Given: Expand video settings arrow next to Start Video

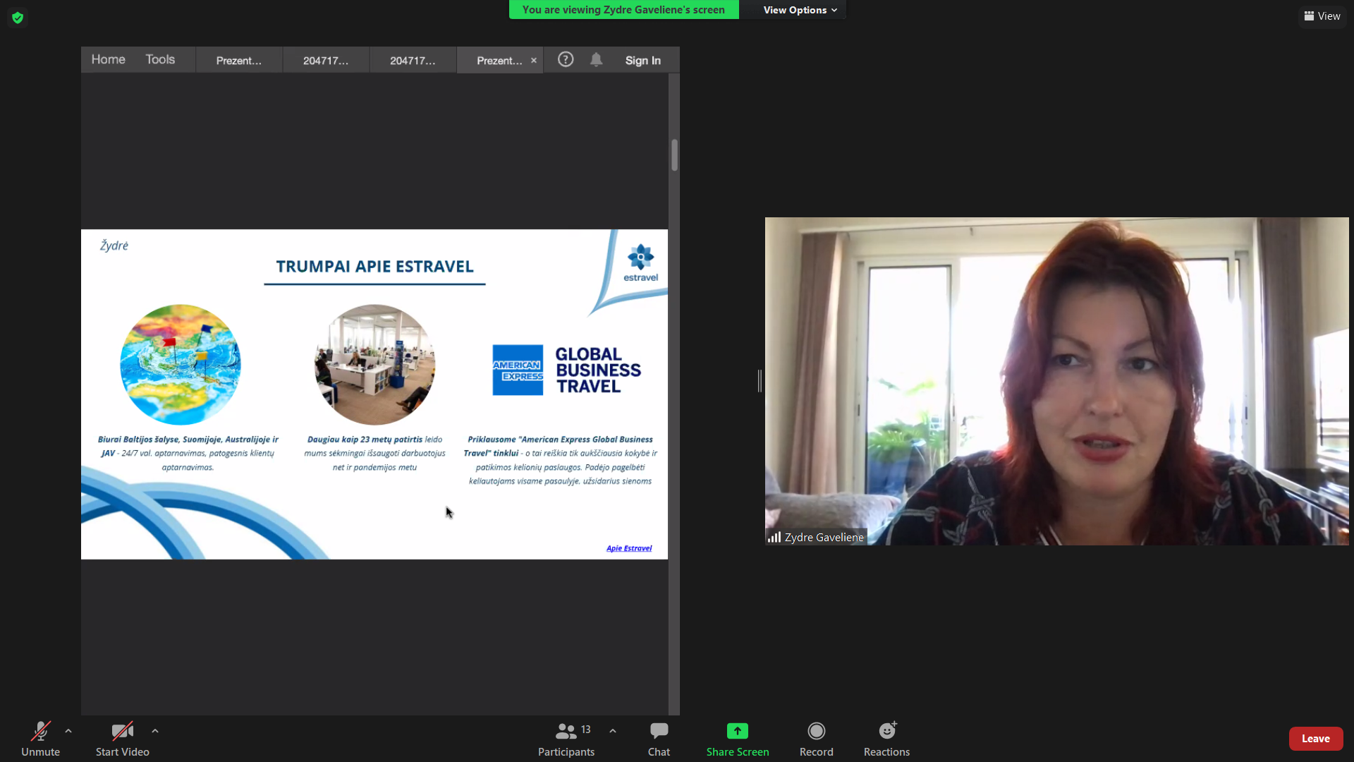Looking at the screenshot, I should [x=155, y=731].
